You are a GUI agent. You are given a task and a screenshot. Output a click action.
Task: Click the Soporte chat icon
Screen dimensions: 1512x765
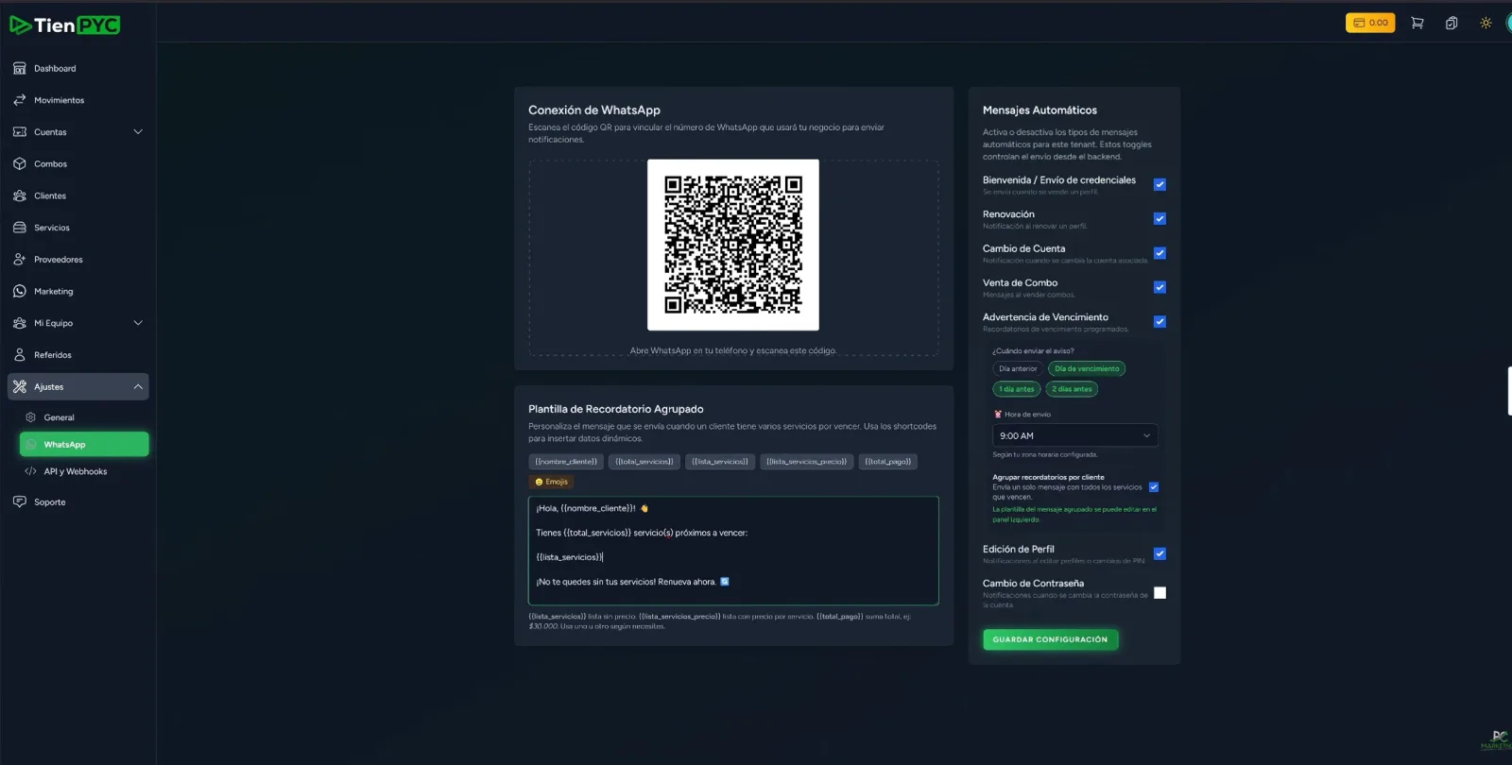click(20, 501)
